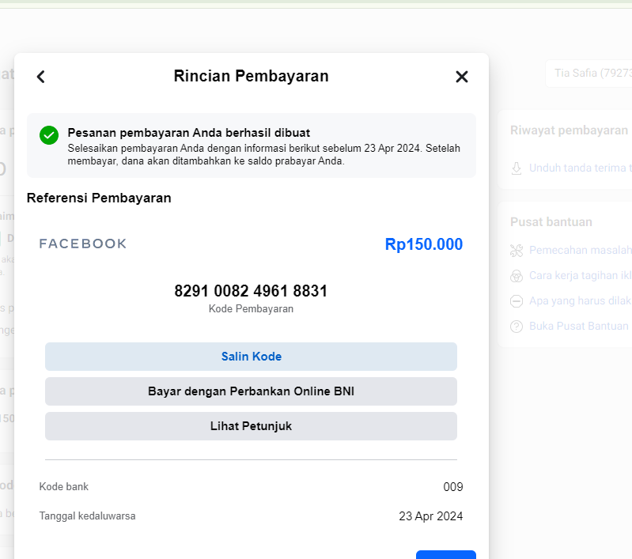Screen dimensions: 632x559
Task: Click the Buka Pusat Bantuan question icon
Action: 517,327
